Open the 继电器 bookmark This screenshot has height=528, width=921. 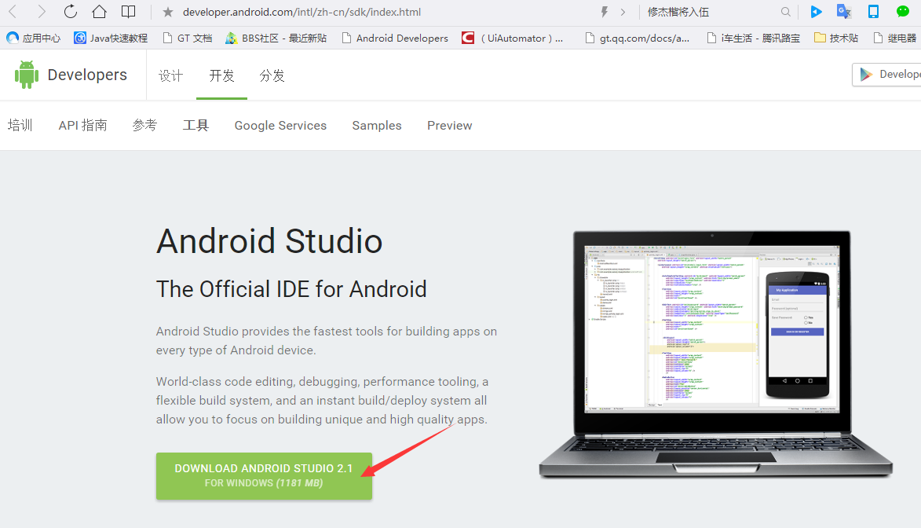pos(894,38)
